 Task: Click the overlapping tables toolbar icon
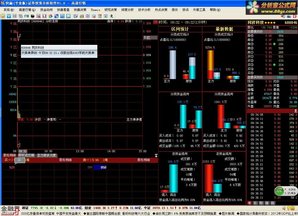point(20,16)
